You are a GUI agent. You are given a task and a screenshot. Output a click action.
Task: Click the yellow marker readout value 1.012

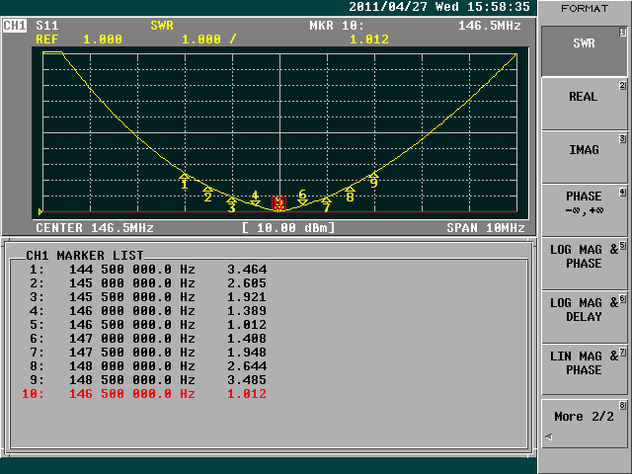pyautogui.click(x=369, y=39)
